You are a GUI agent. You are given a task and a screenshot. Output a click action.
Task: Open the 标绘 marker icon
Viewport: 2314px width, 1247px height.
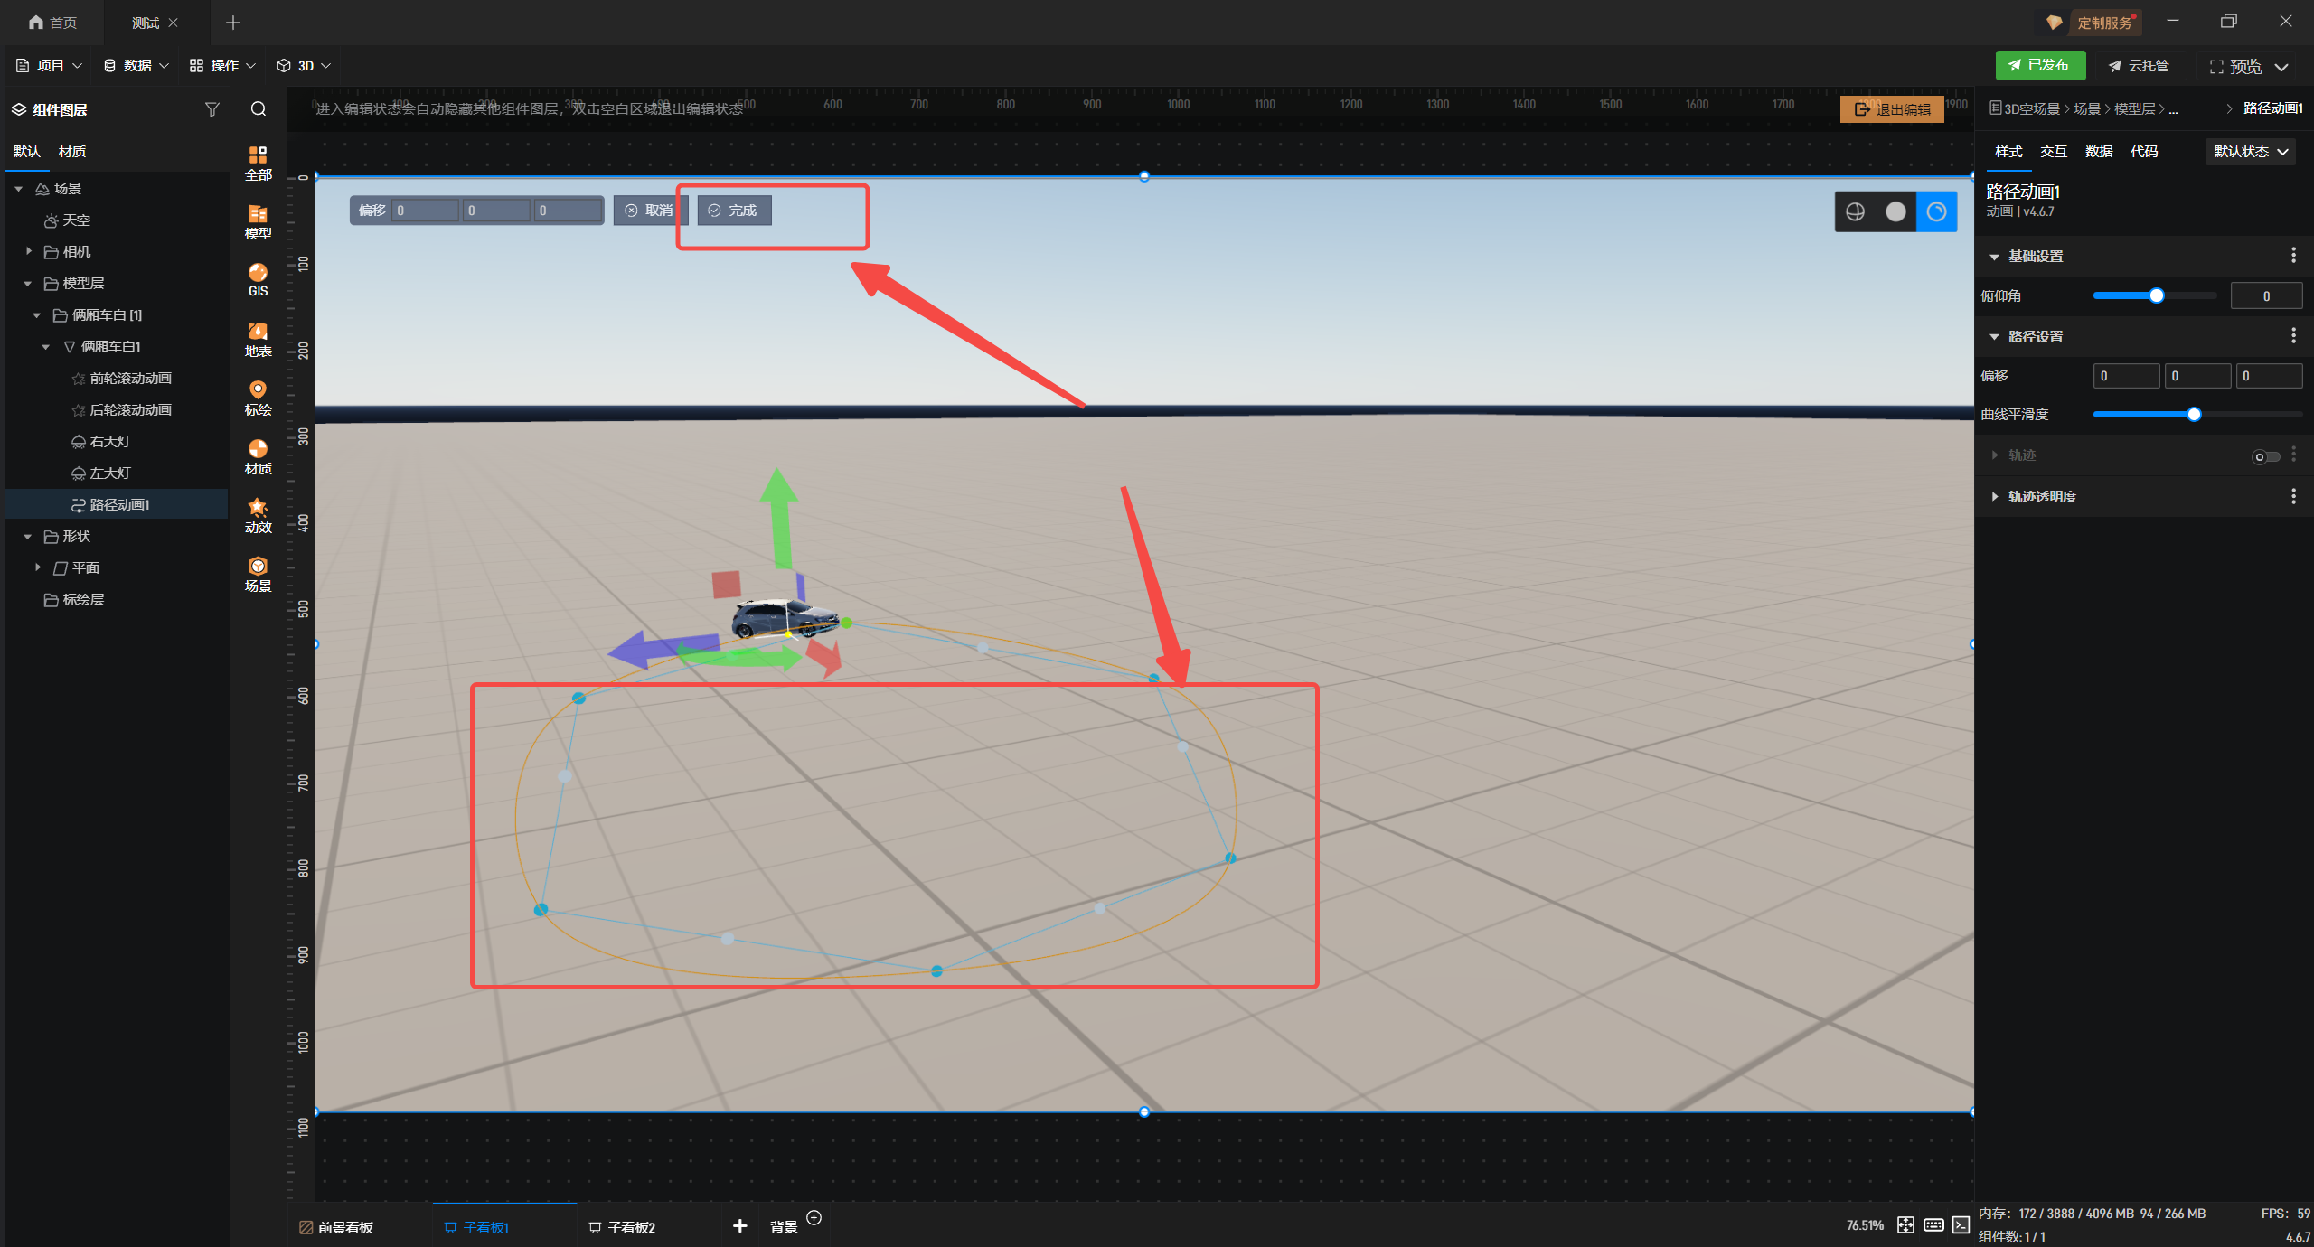(x=258, y=398)
